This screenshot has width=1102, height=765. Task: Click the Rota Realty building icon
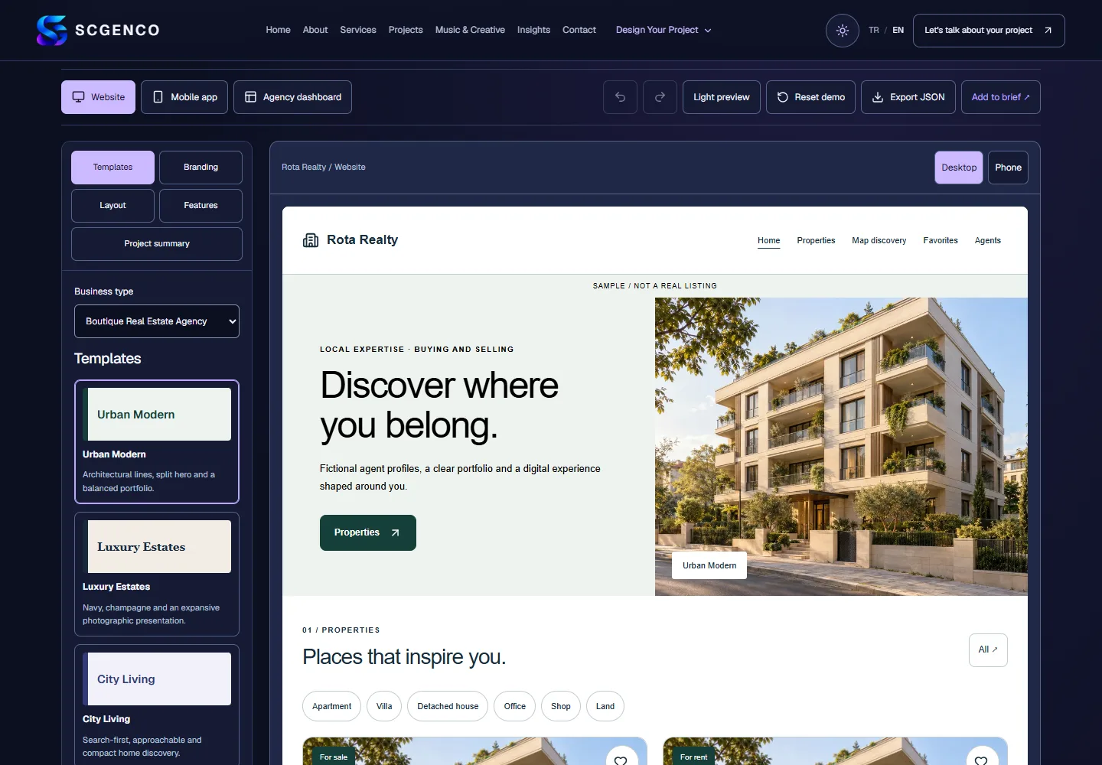(x=311, y=240)
